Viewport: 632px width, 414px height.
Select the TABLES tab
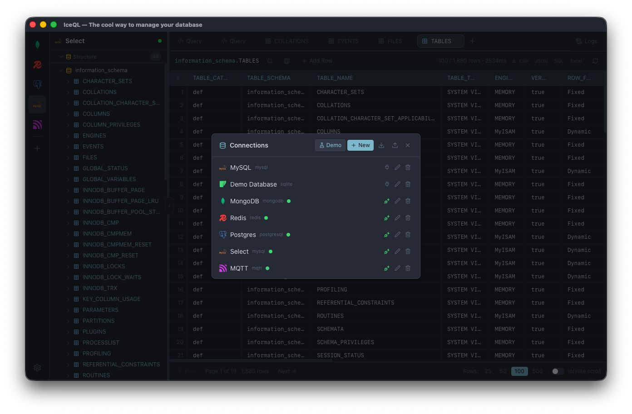pos(440,41)
